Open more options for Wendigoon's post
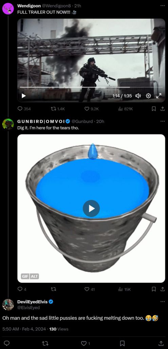This screenshot has height=349, width=168. (x=163, y=5)
